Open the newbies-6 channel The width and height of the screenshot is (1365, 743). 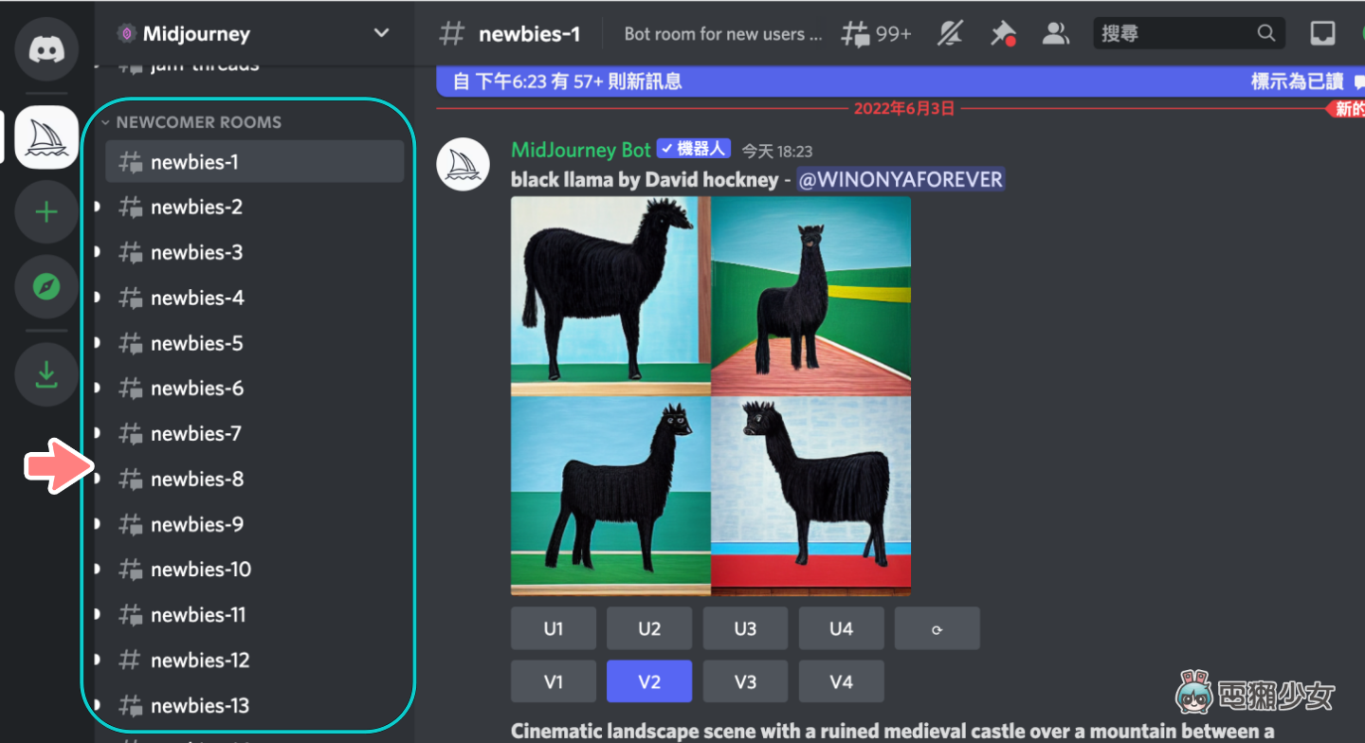point(255,389)
